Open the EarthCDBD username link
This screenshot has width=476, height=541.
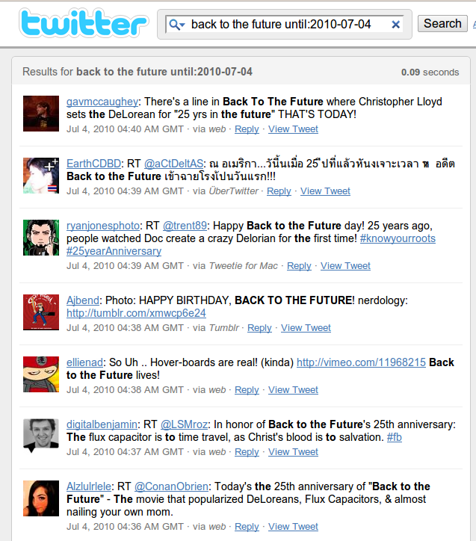(x=94, y=164)
